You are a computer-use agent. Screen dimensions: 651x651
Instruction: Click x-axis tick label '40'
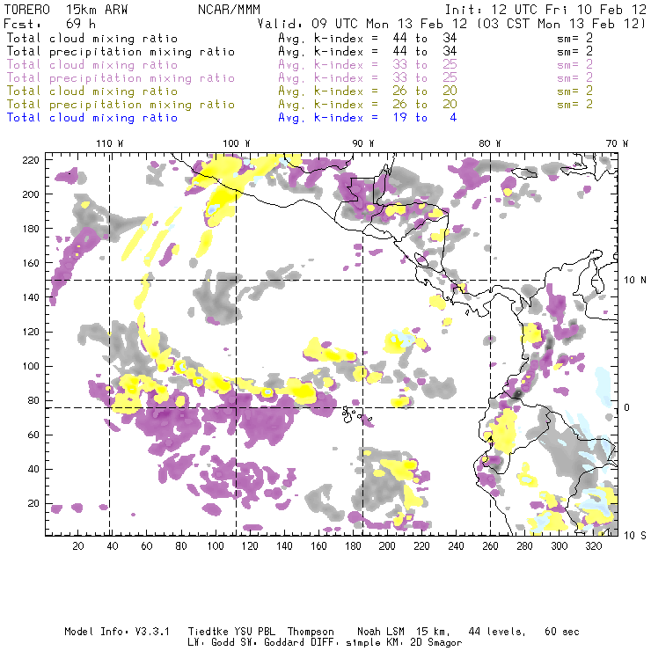[x=113, y=546]
